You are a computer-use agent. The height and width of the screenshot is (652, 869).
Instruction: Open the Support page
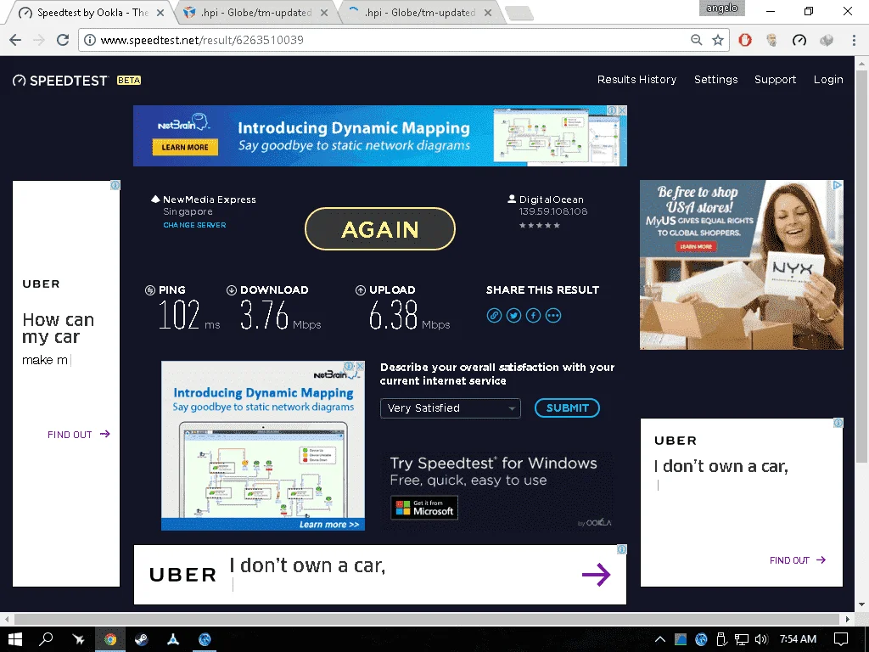[775, 79]
